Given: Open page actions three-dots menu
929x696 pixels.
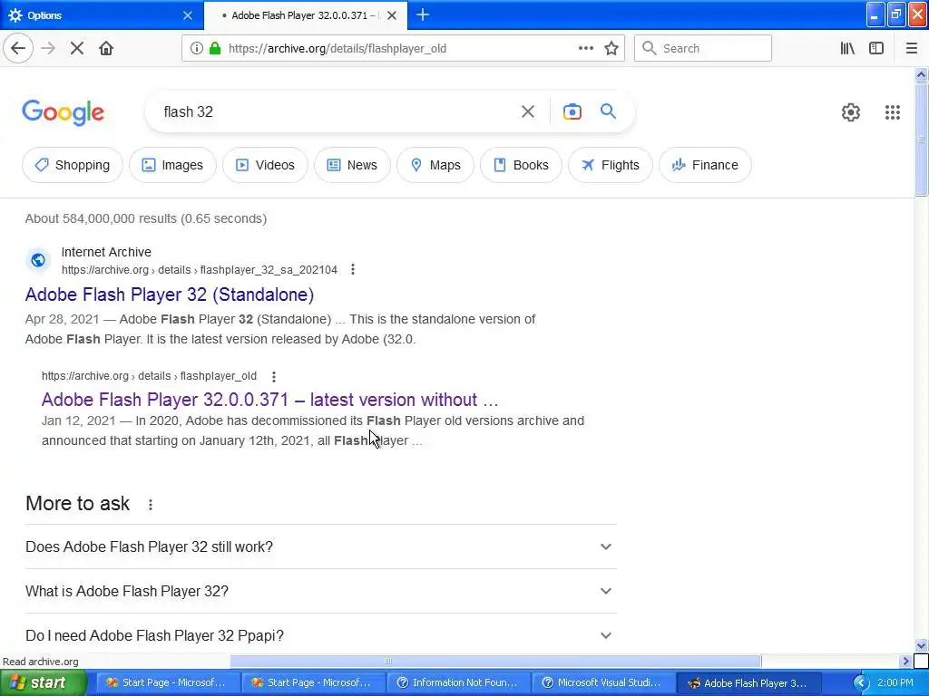Looking at the screenshot, I should click(585, 48).
